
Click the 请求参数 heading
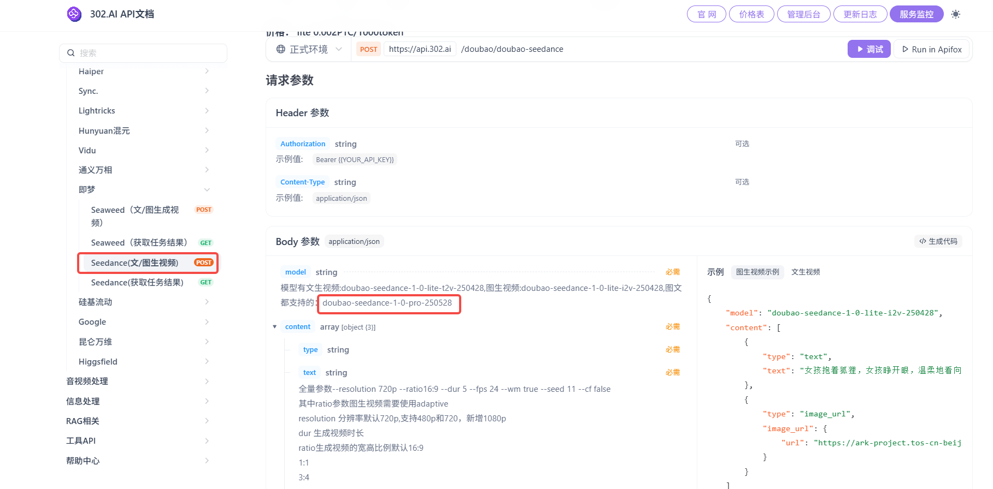tap(290, 80)
